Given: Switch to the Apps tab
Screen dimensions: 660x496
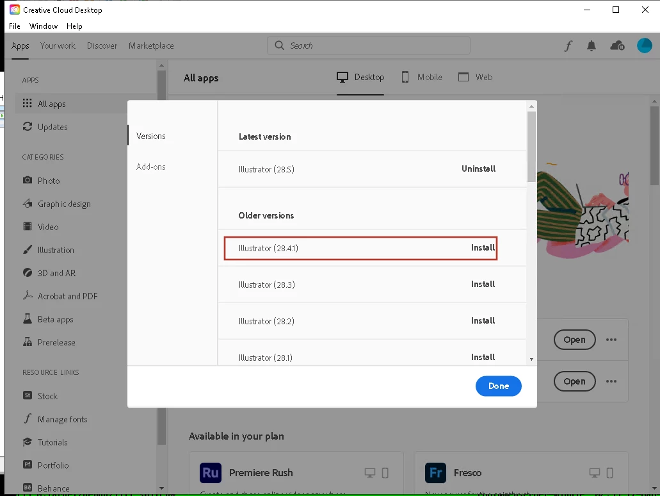Looking at the screenshot, I should pos(20,46).
